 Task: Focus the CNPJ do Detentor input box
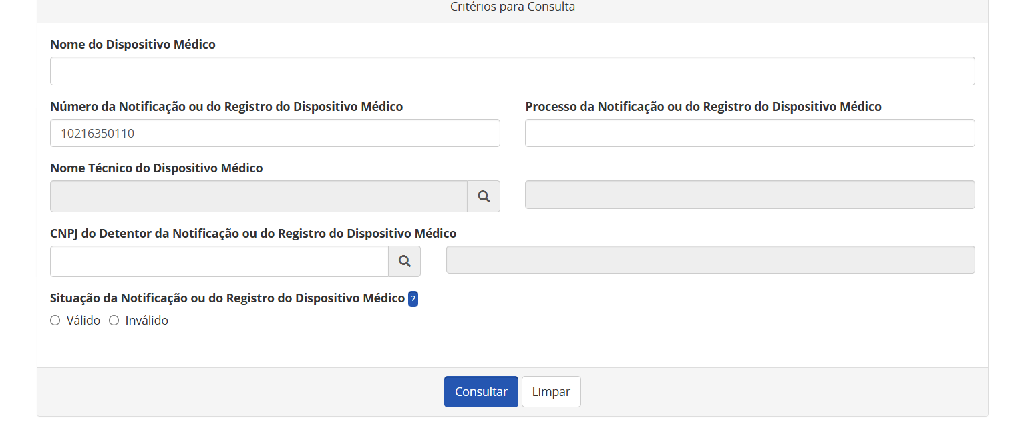pos(219,261)
